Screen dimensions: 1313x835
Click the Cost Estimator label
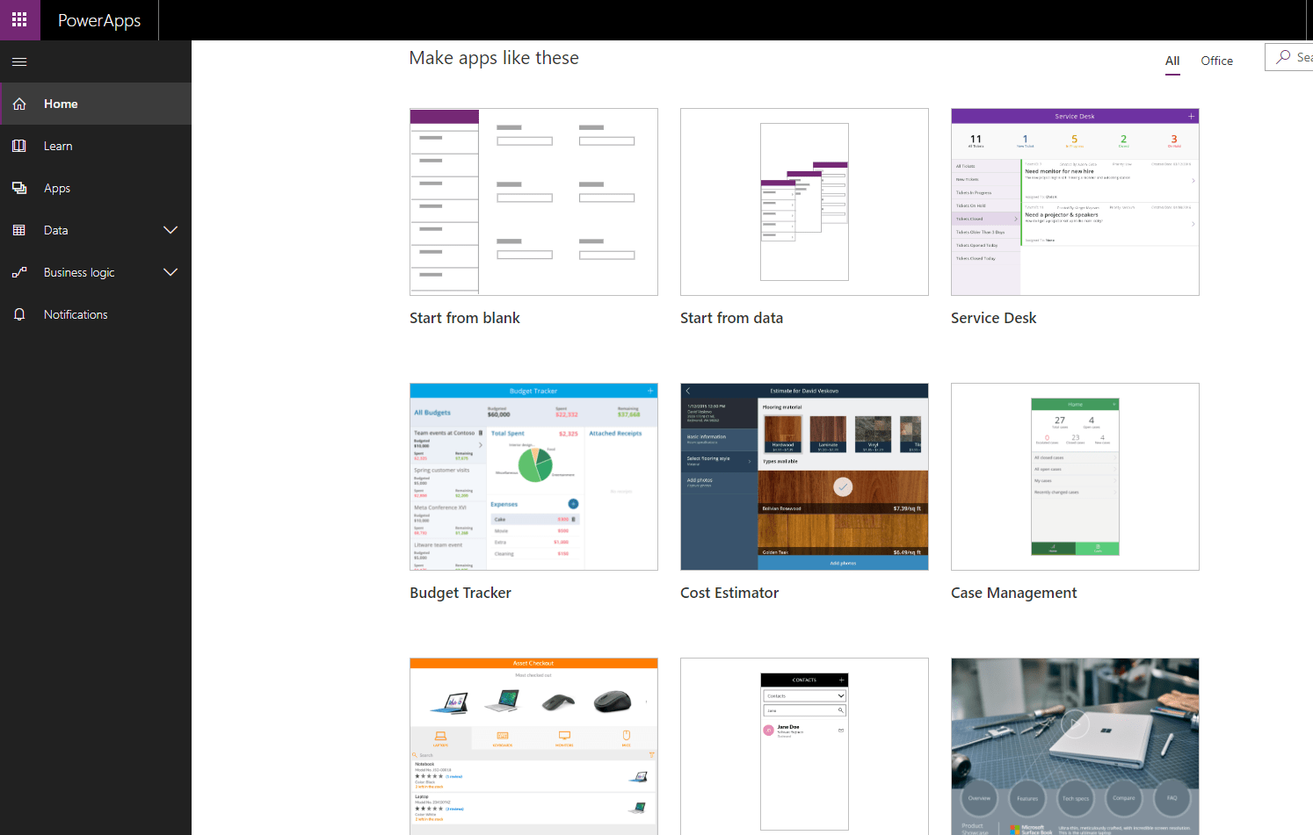(729, 593)
